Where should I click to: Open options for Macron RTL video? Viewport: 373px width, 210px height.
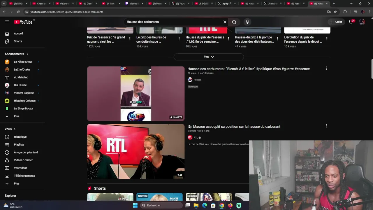tap(327, 126)
